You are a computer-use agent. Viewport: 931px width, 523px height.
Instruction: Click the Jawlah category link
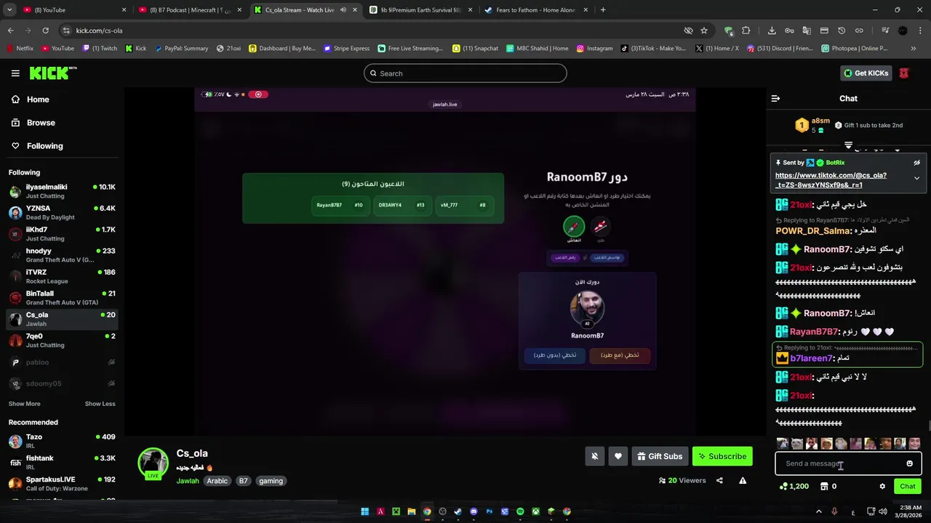pos(188,481)
